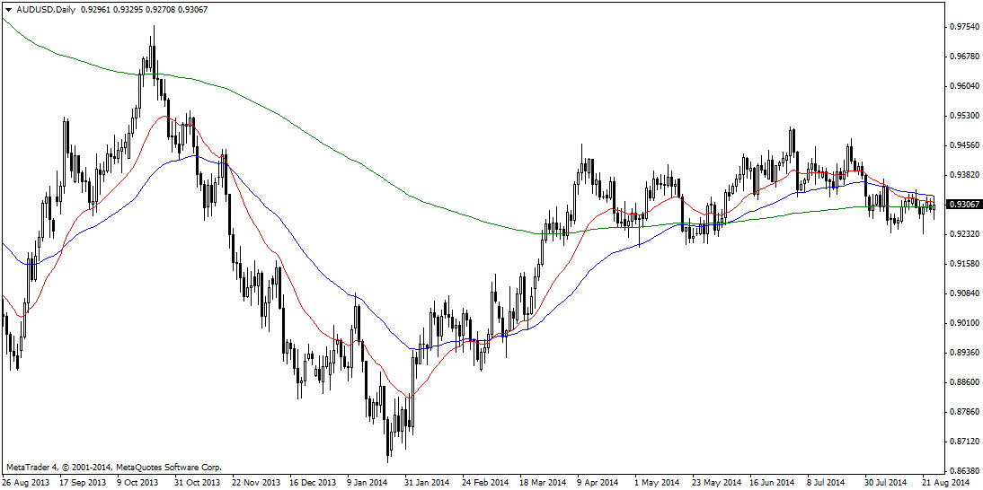Click the 0.95300 price axis label
The image size is (983, 490).
pyautogui.click(x=963, y=116)
